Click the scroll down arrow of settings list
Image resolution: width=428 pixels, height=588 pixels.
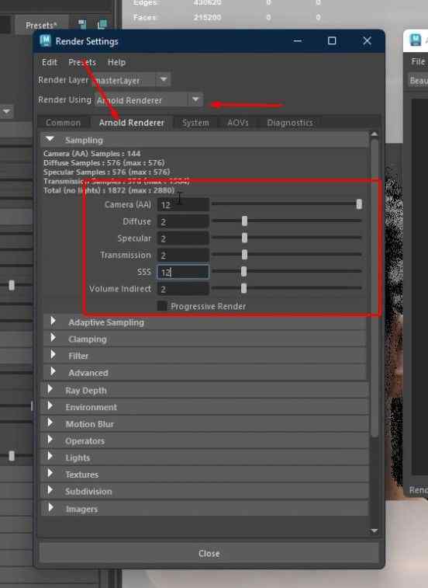[x=374, y=531]
